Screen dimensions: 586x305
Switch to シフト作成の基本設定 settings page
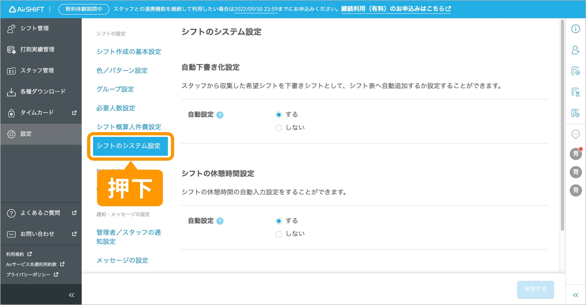[129, 52]
